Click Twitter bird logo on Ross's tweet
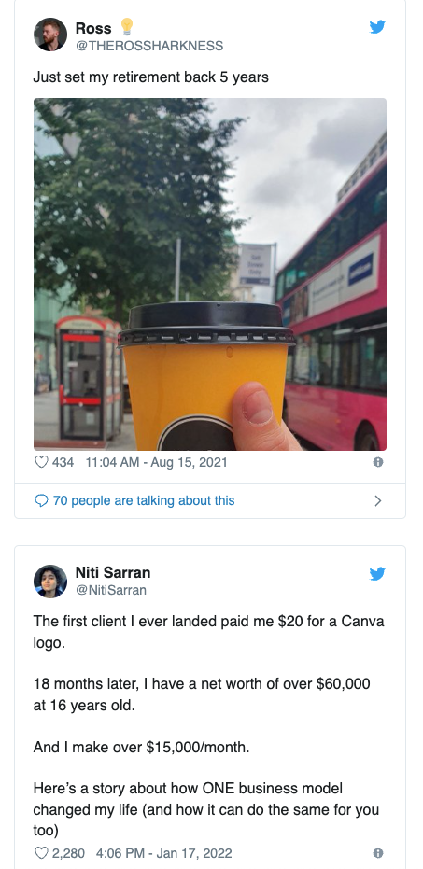 pos(377,26)
